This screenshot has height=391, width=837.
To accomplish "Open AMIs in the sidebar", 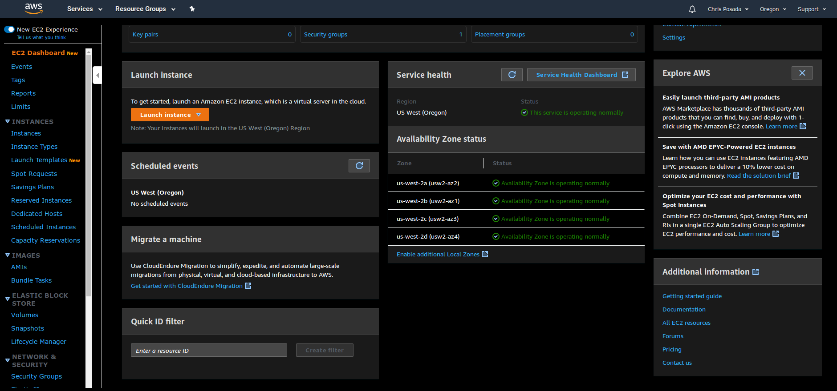I will (x=19, y=267).
